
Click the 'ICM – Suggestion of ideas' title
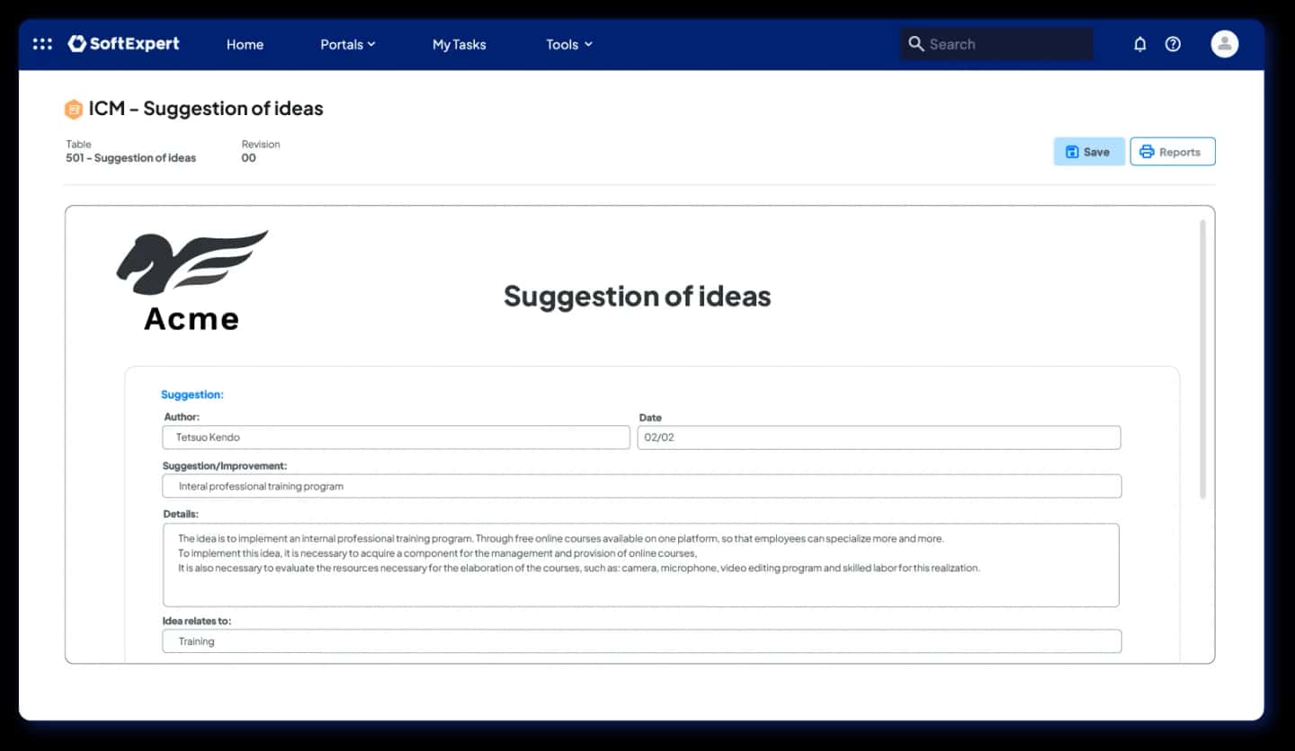tap(206, 109)
